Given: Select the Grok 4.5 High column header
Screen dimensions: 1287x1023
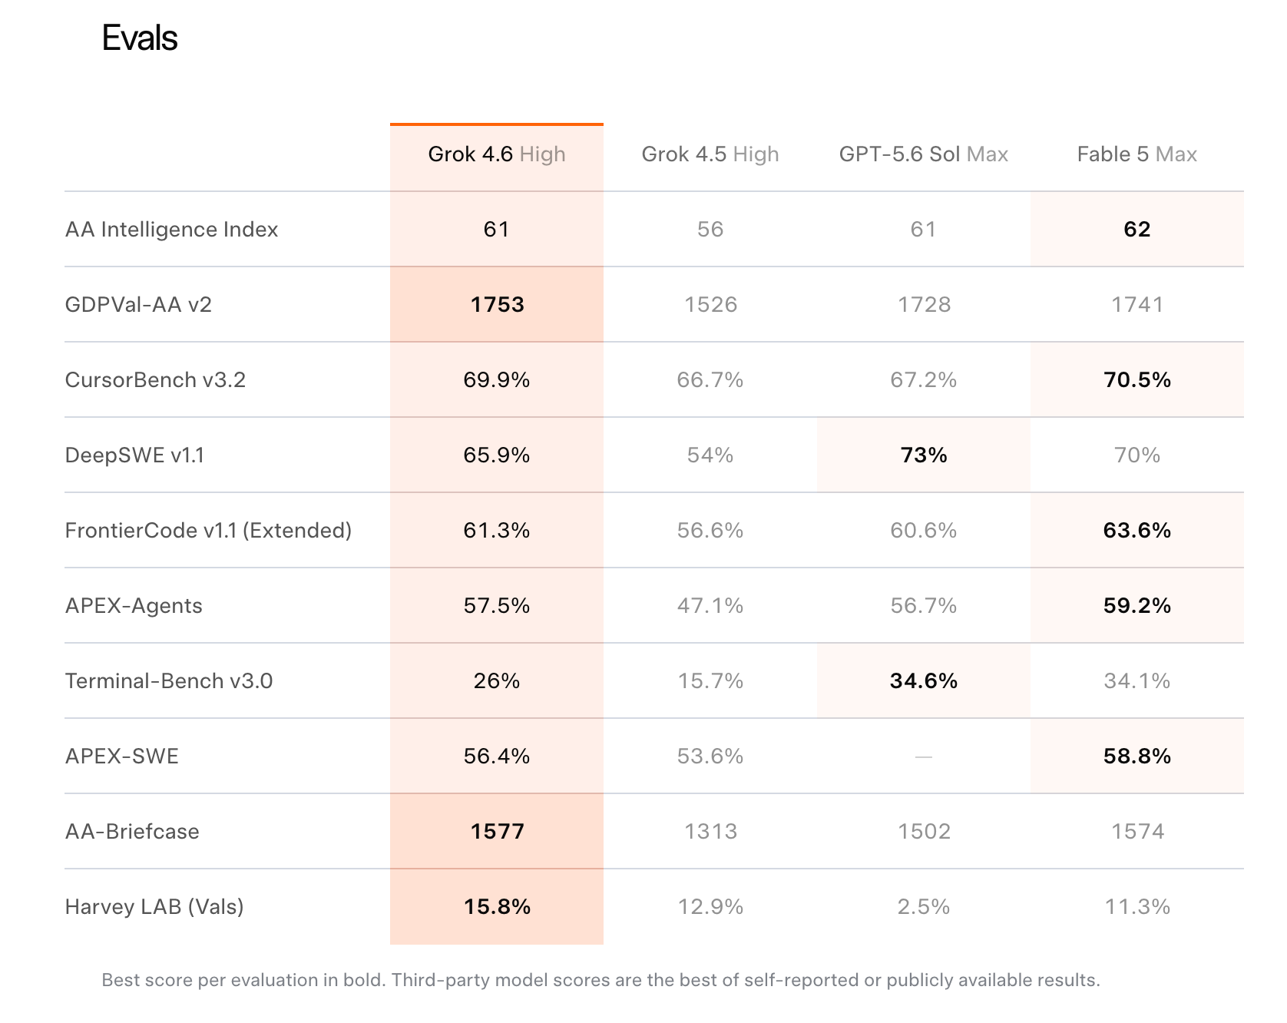Looking at the screenshot, I should point(710,154).
